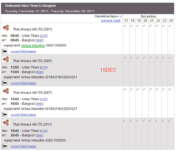This screenshot has width=176, height=151.
Task: Click the plane status icon for TG 2001
Action: tap(5, 51)
